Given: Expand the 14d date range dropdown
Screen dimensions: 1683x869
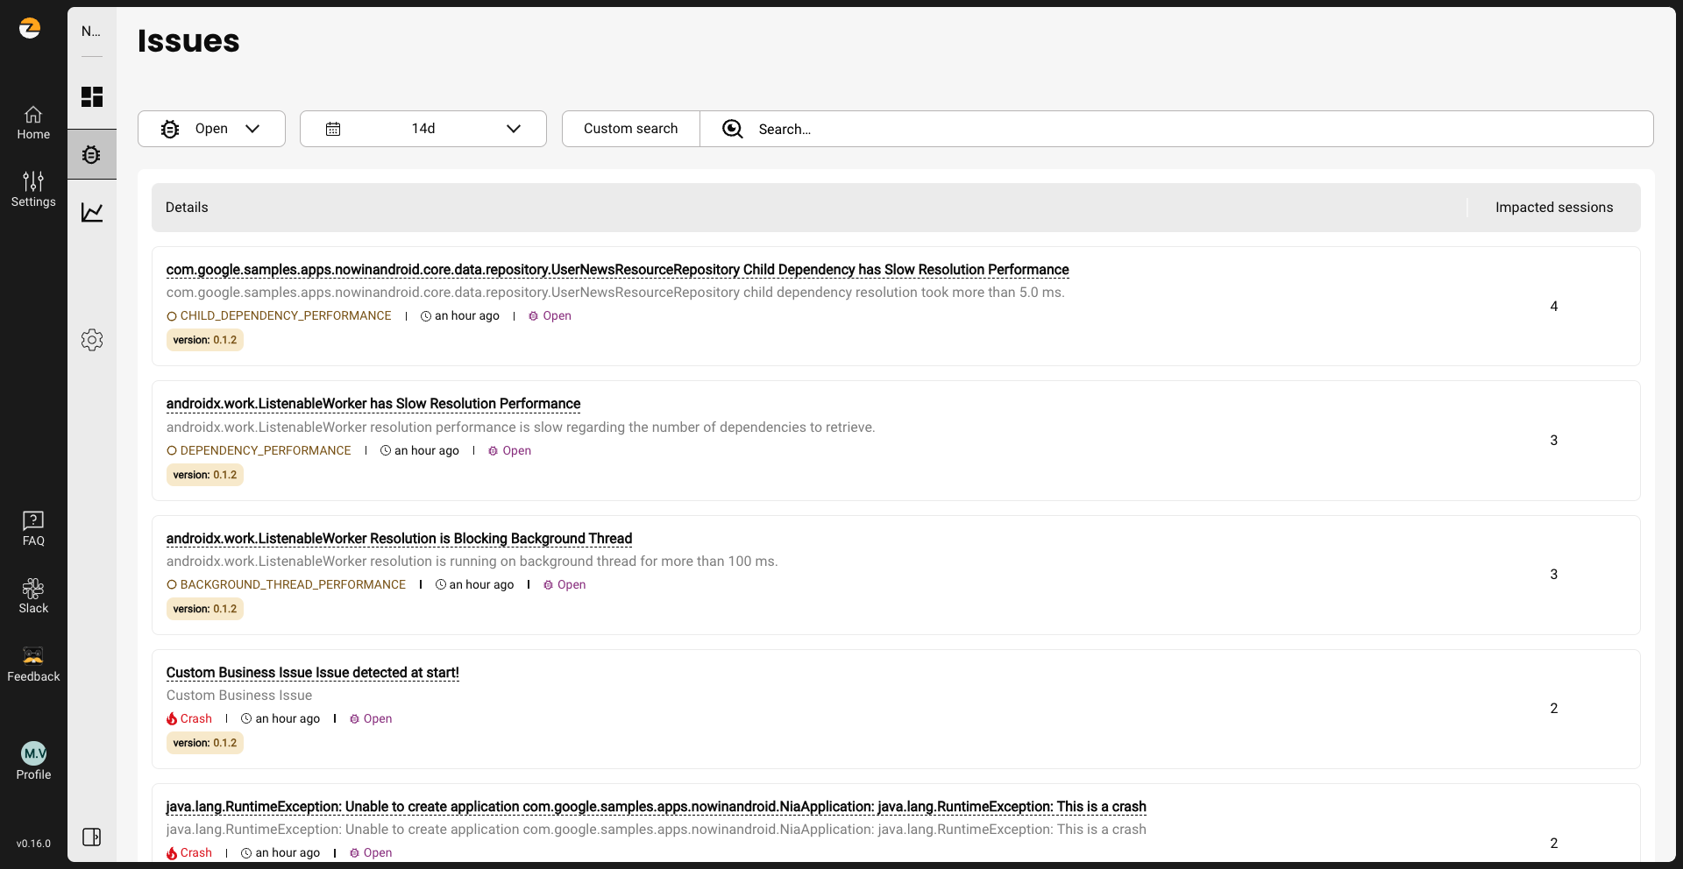Looking at the screenshot, I should point(423,129).
